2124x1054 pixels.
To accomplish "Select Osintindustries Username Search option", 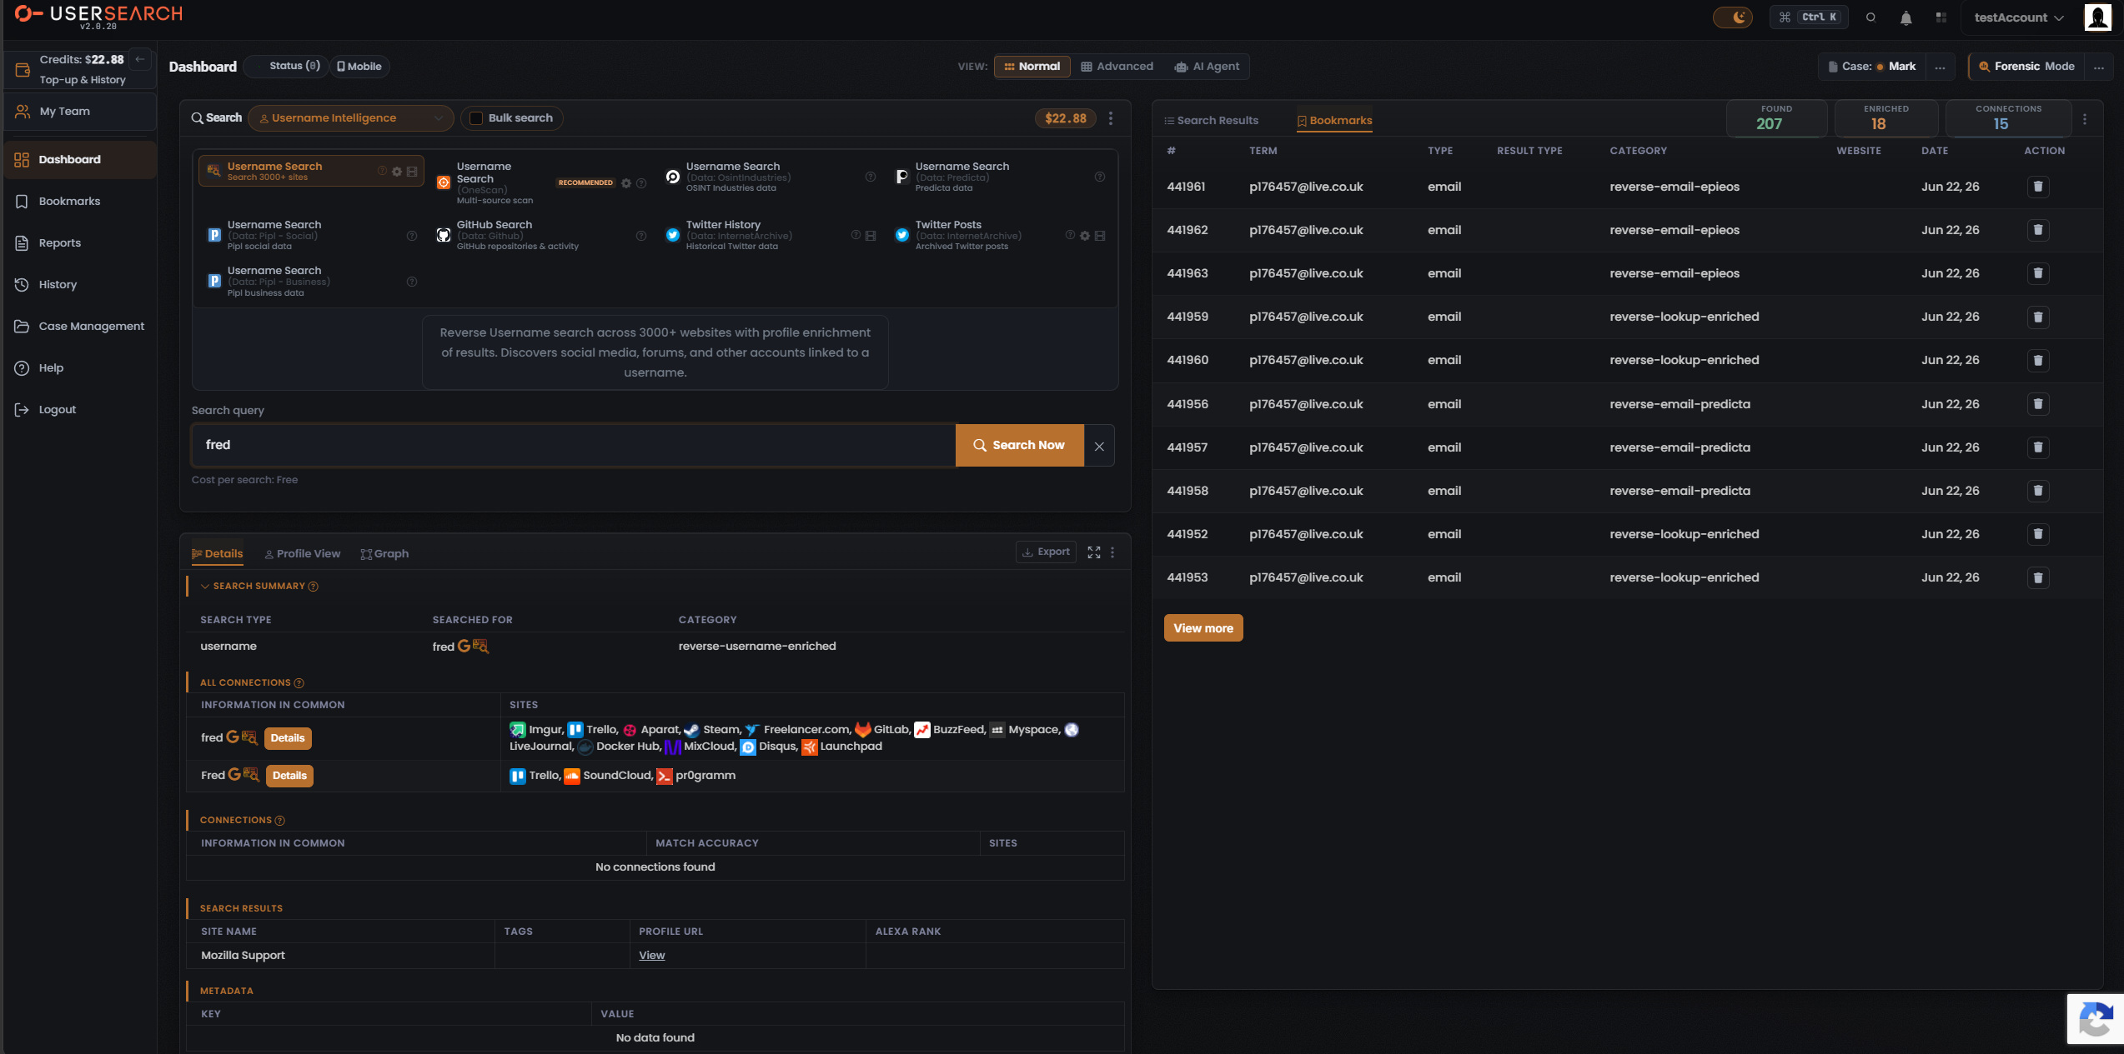I will point(770,177).
